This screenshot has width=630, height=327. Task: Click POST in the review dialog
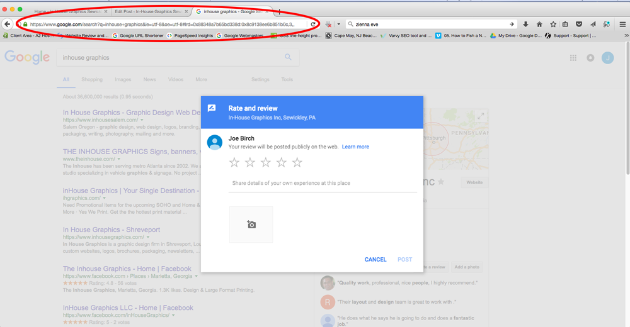coord(404,260)
